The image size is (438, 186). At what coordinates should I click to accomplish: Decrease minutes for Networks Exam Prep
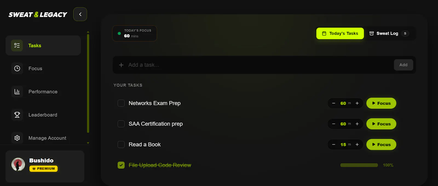tap(333, 103)
